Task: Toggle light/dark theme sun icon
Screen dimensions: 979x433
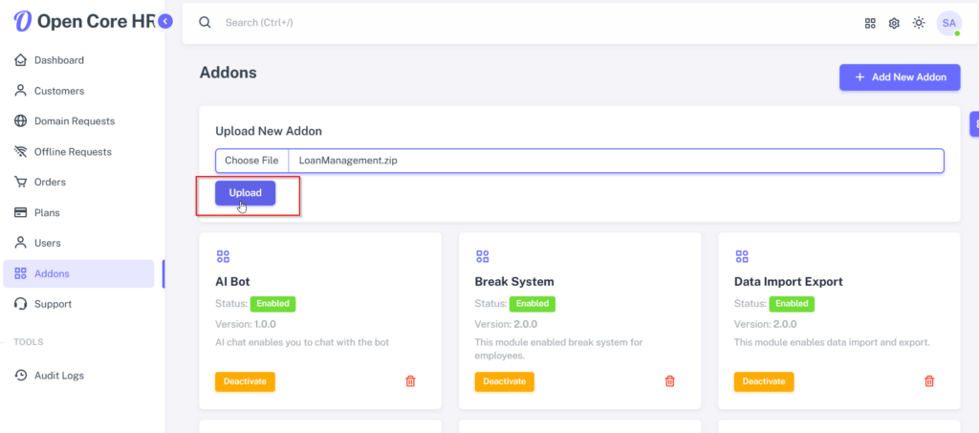Action: (x=919, y=23)
